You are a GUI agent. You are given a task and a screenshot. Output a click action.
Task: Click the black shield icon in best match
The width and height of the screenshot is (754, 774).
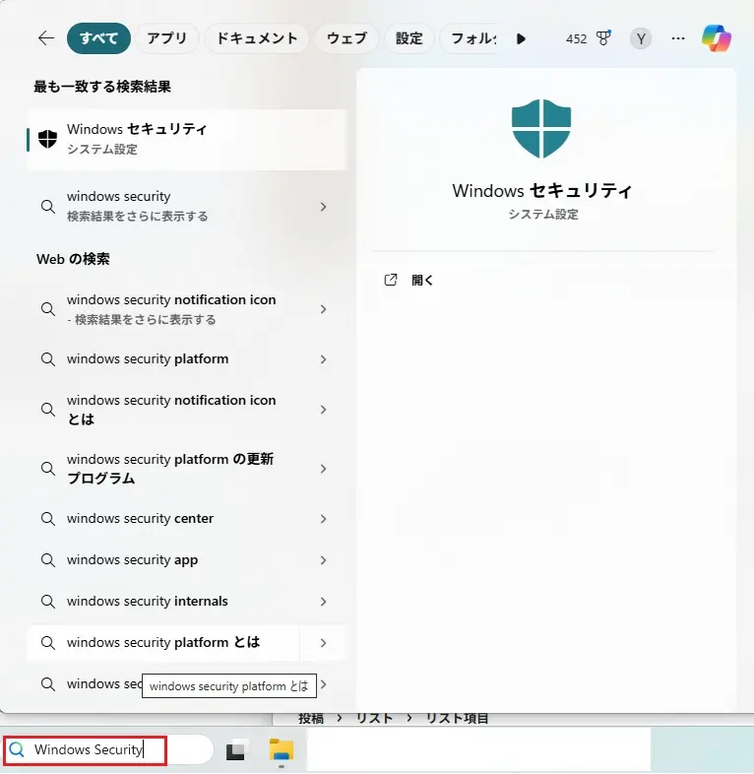[x=48, y=139]
